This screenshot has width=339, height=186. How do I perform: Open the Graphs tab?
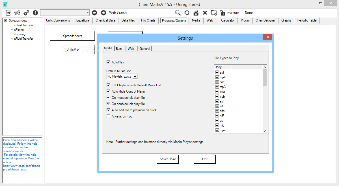point(286,20)
